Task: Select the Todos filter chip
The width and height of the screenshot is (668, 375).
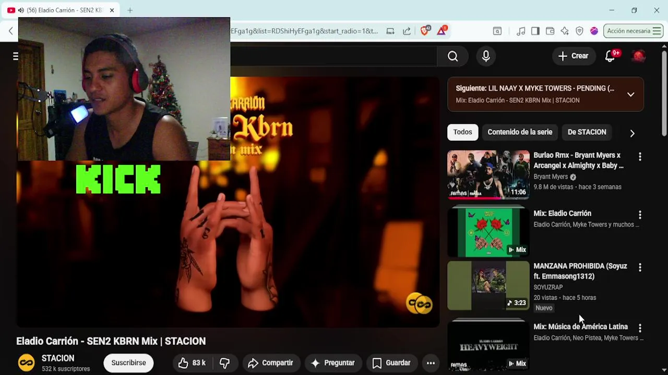Action: pyautogui.click(x=462, y=132)
